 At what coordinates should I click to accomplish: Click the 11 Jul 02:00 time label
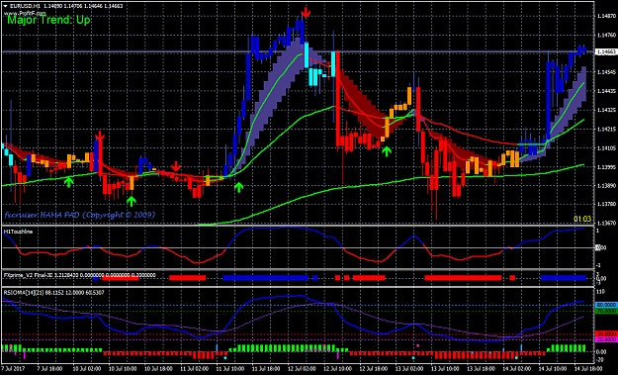pos(195,369)
